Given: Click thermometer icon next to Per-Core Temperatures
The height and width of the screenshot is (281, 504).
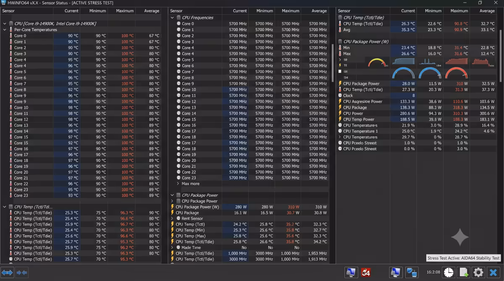Looking at the screenshot, I should [x=11, y=30].
